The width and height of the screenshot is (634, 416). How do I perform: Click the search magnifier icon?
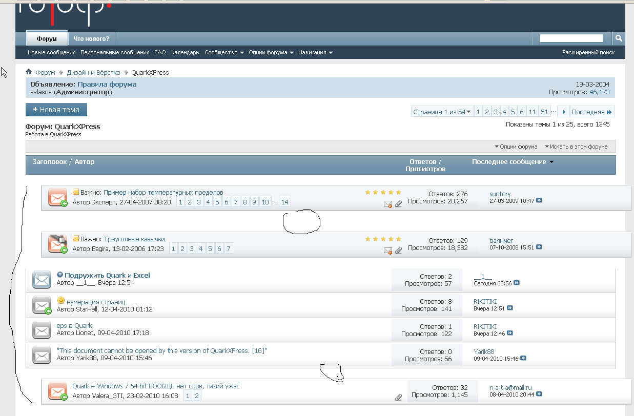pos(619,38)
